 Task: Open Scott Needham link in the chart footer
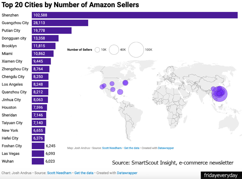point(59,173)
